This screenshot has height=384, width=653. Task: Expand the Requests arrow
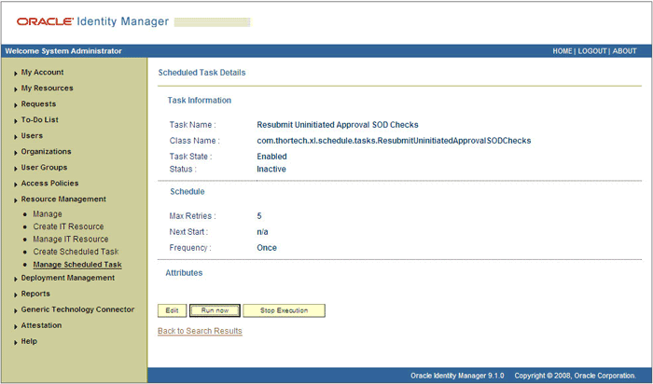(x=16, y=104)
